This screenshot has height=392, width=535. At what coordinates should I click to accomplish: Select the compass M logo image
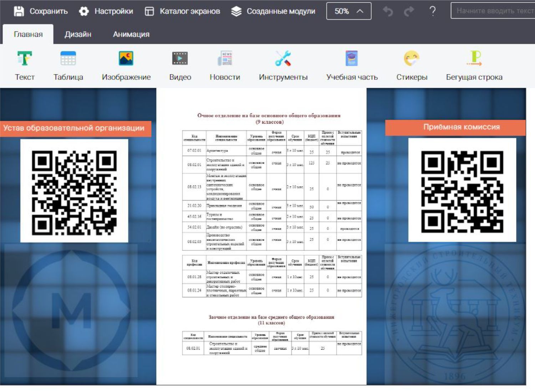coord(72,310)
